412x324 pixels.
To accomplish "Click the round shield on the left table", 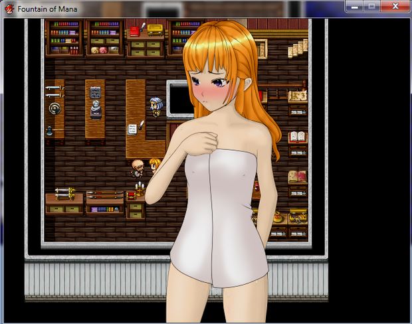I will click(54, 109).
